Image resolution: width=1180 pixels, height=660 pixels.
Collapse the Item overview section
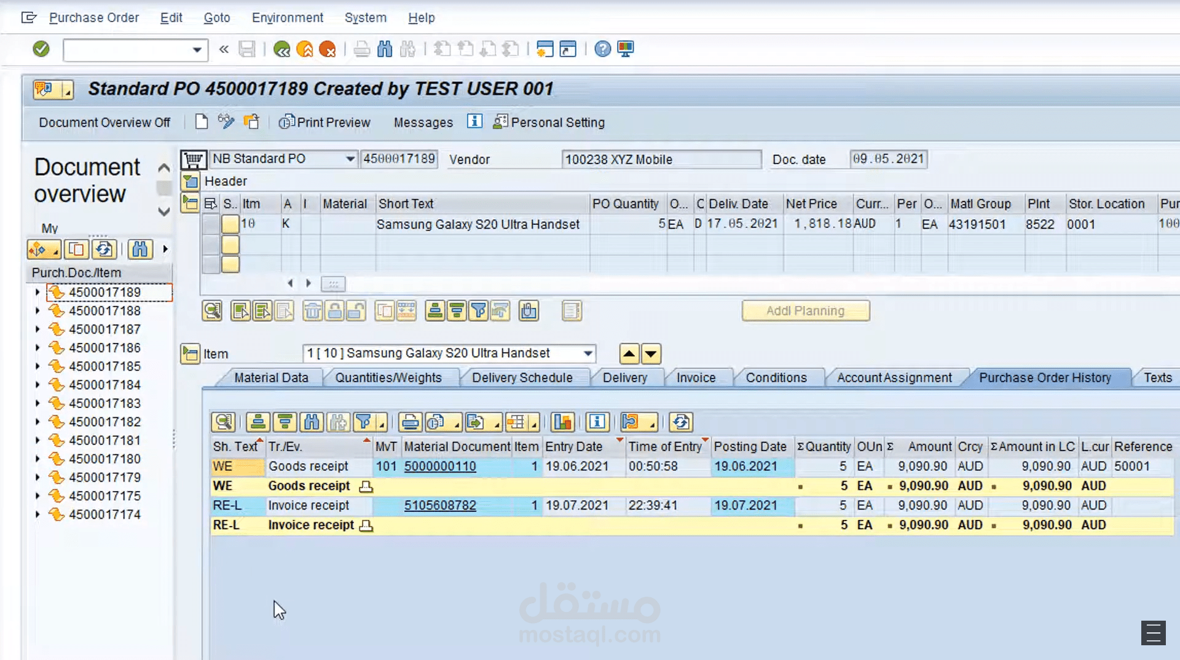coord(190,203)
